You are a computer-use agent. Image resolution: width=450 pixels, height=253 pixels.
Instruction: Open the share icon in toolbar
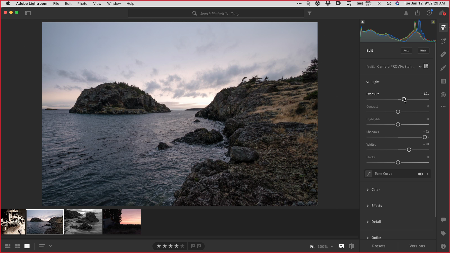[418, 13]
